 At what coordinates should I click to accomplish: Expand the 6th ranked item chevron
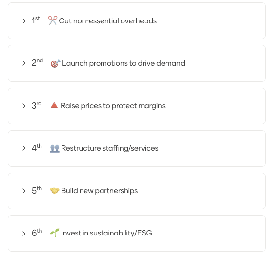24,234
